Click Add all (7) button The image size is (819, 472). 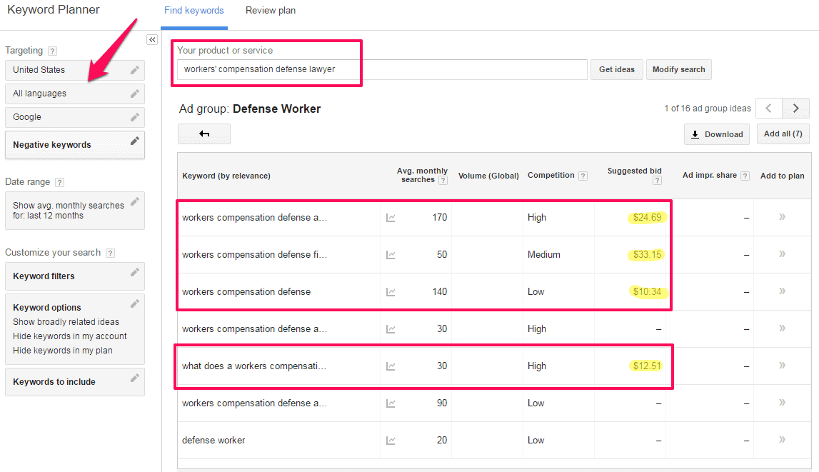point(783,134)
